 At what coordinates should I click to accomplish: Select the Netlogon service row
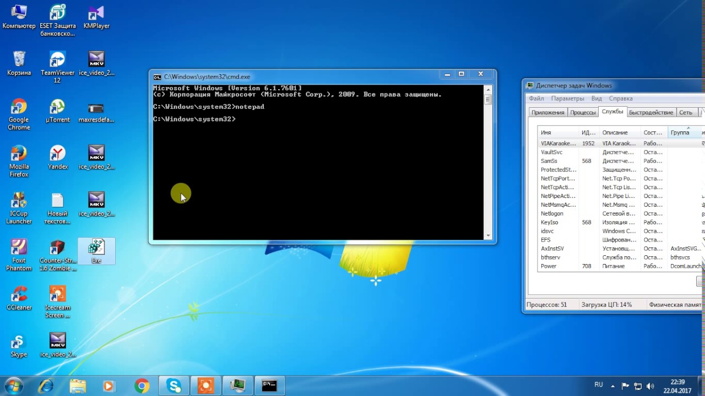621,213
